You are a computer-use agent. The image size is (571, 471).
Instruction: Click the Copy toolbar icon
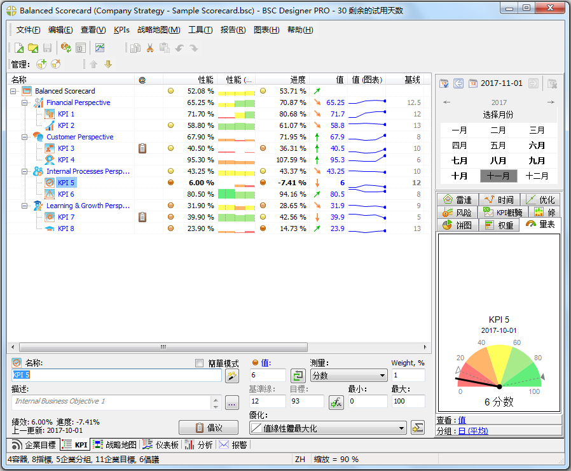135,48
